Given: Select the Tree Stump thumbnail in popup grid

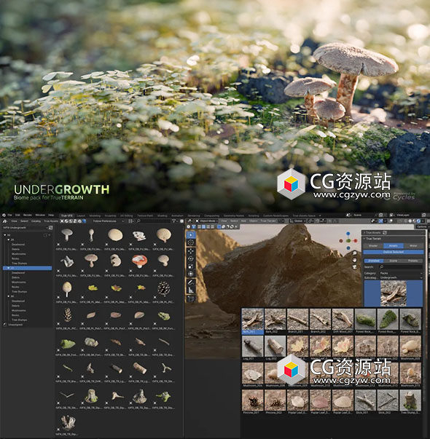Looking at the screenshot, I should coord(410,403).
